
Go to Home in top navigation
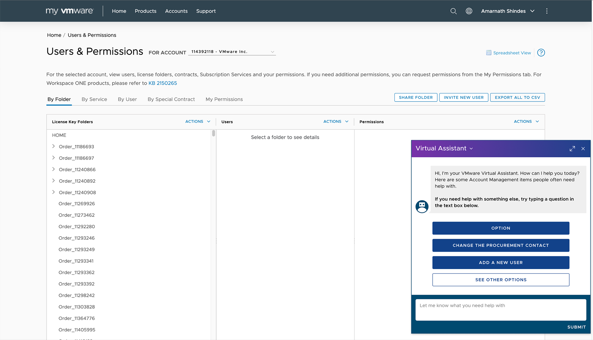(x=119, y=11)
